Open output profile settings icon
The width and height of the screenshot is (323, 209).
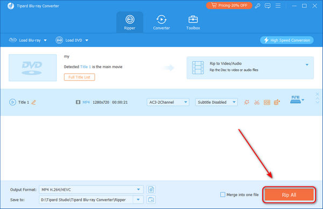pyautogui.click(x=151, y=190)
